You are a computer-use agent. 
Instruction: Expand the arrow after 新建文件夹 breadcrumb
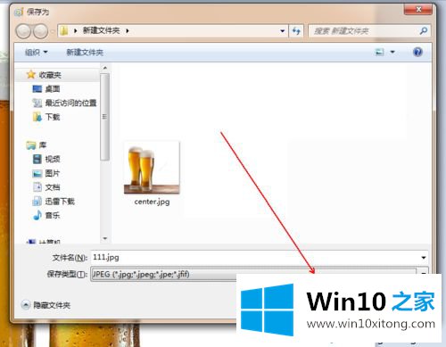pyautogui.click(x=128, y=30)
